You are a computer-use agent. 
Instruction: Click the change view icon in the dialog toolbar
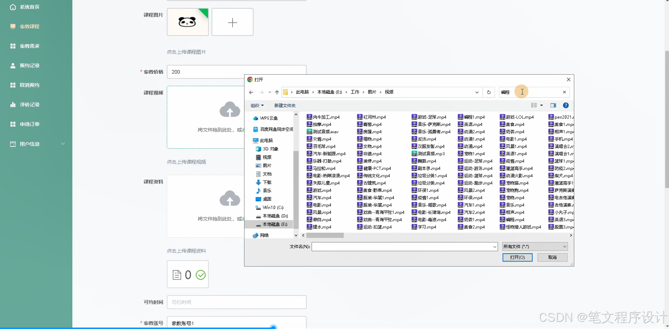(535, 105)
